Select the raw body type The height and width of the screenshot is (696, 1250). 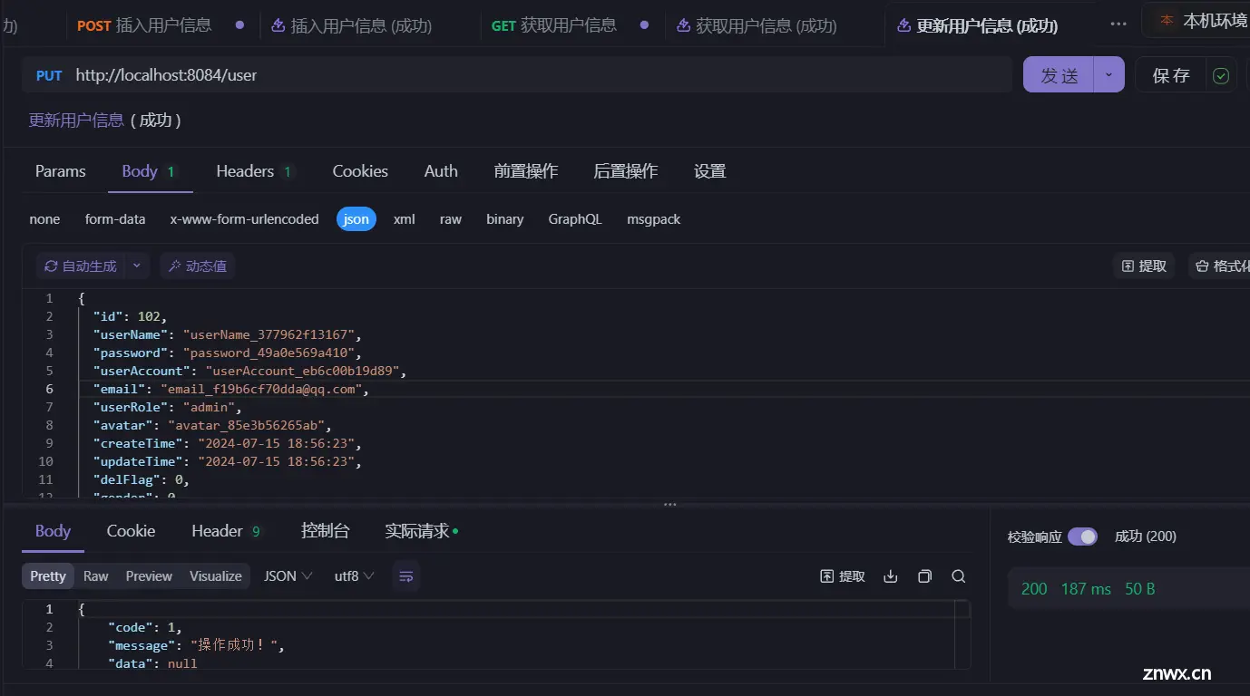451,219
